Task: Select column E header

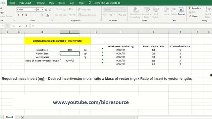Action: tap(70, 32)
